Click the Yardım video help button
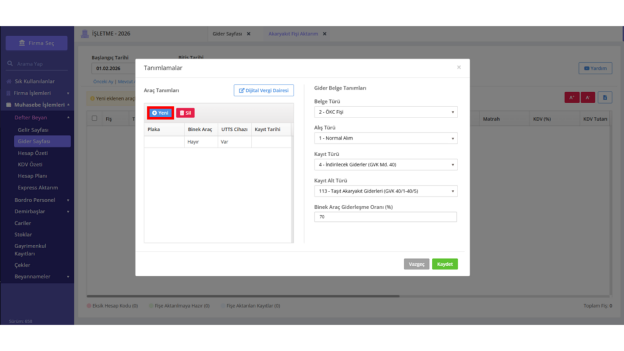Image resolution: width=624 pixels, height=351 pixels. [x=595, y=68]
